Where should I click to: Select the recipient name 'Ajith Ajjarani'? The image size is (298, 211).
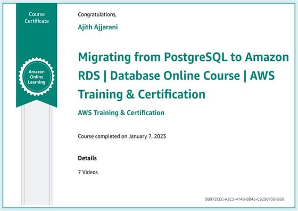click(x=98, y=27)
